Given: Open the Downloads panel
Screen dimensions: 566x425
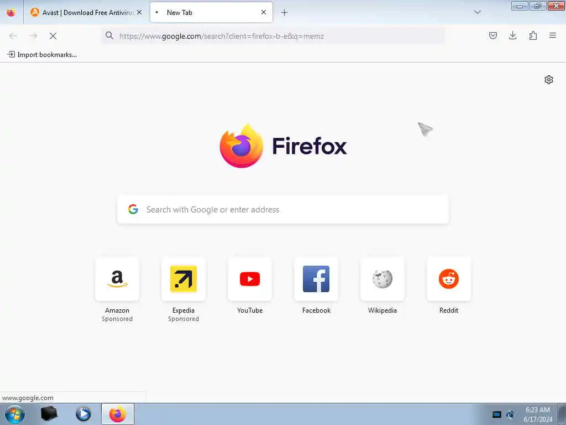Looking at the screenshot, I should click(512, 35).
